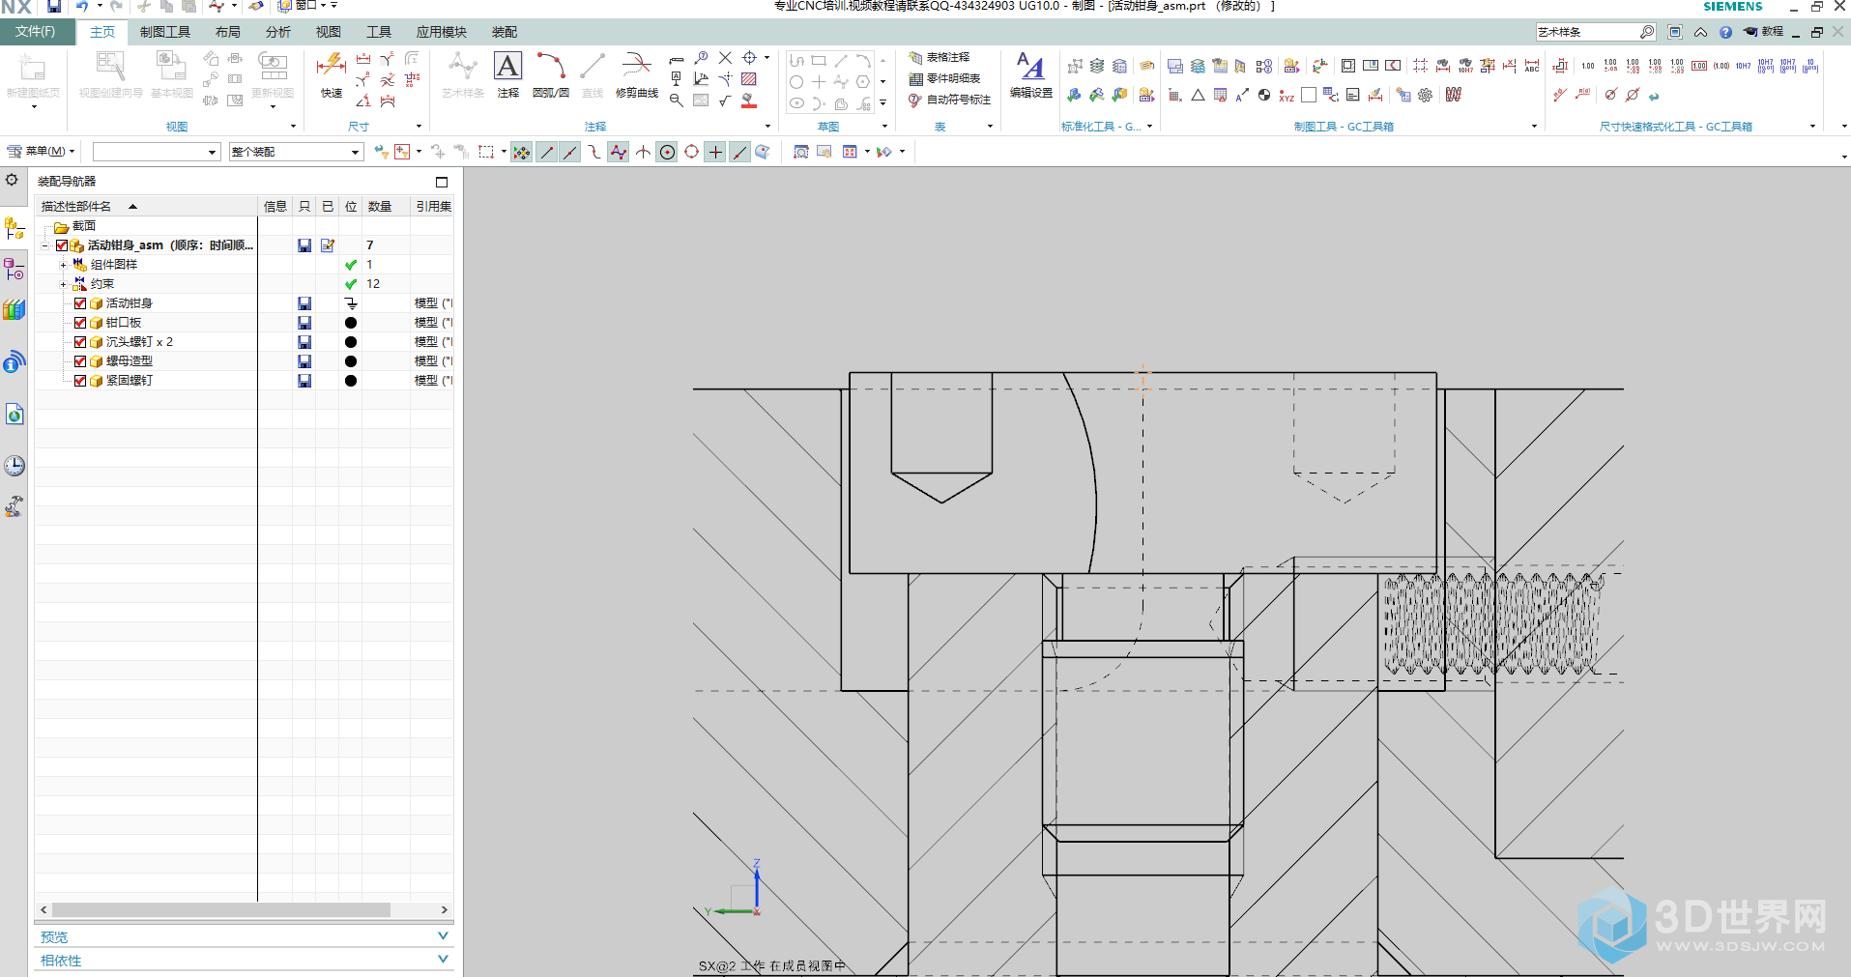Click the gear settings icon above the navigator
This screenshot has height=977, width=1851.
click(x=12, y=180)
